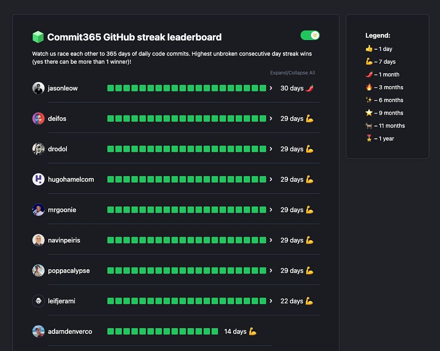Click mrgoonie's profile avatar

[38, 210]
